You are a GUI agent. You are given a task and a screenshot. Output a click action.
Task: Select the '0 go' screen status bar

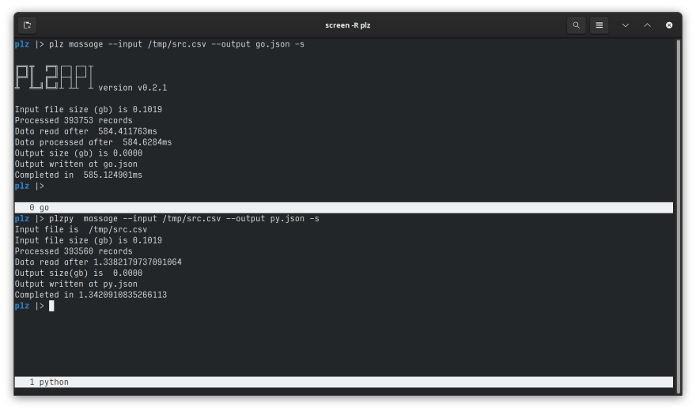pyautogui.click(x=343, y=208)
